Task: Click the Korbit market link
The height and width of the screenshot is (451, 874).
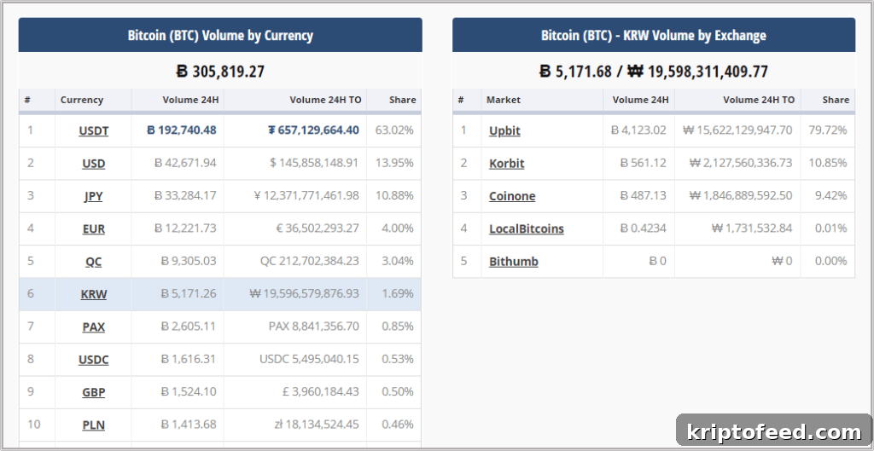Action: tap(507, 164)
